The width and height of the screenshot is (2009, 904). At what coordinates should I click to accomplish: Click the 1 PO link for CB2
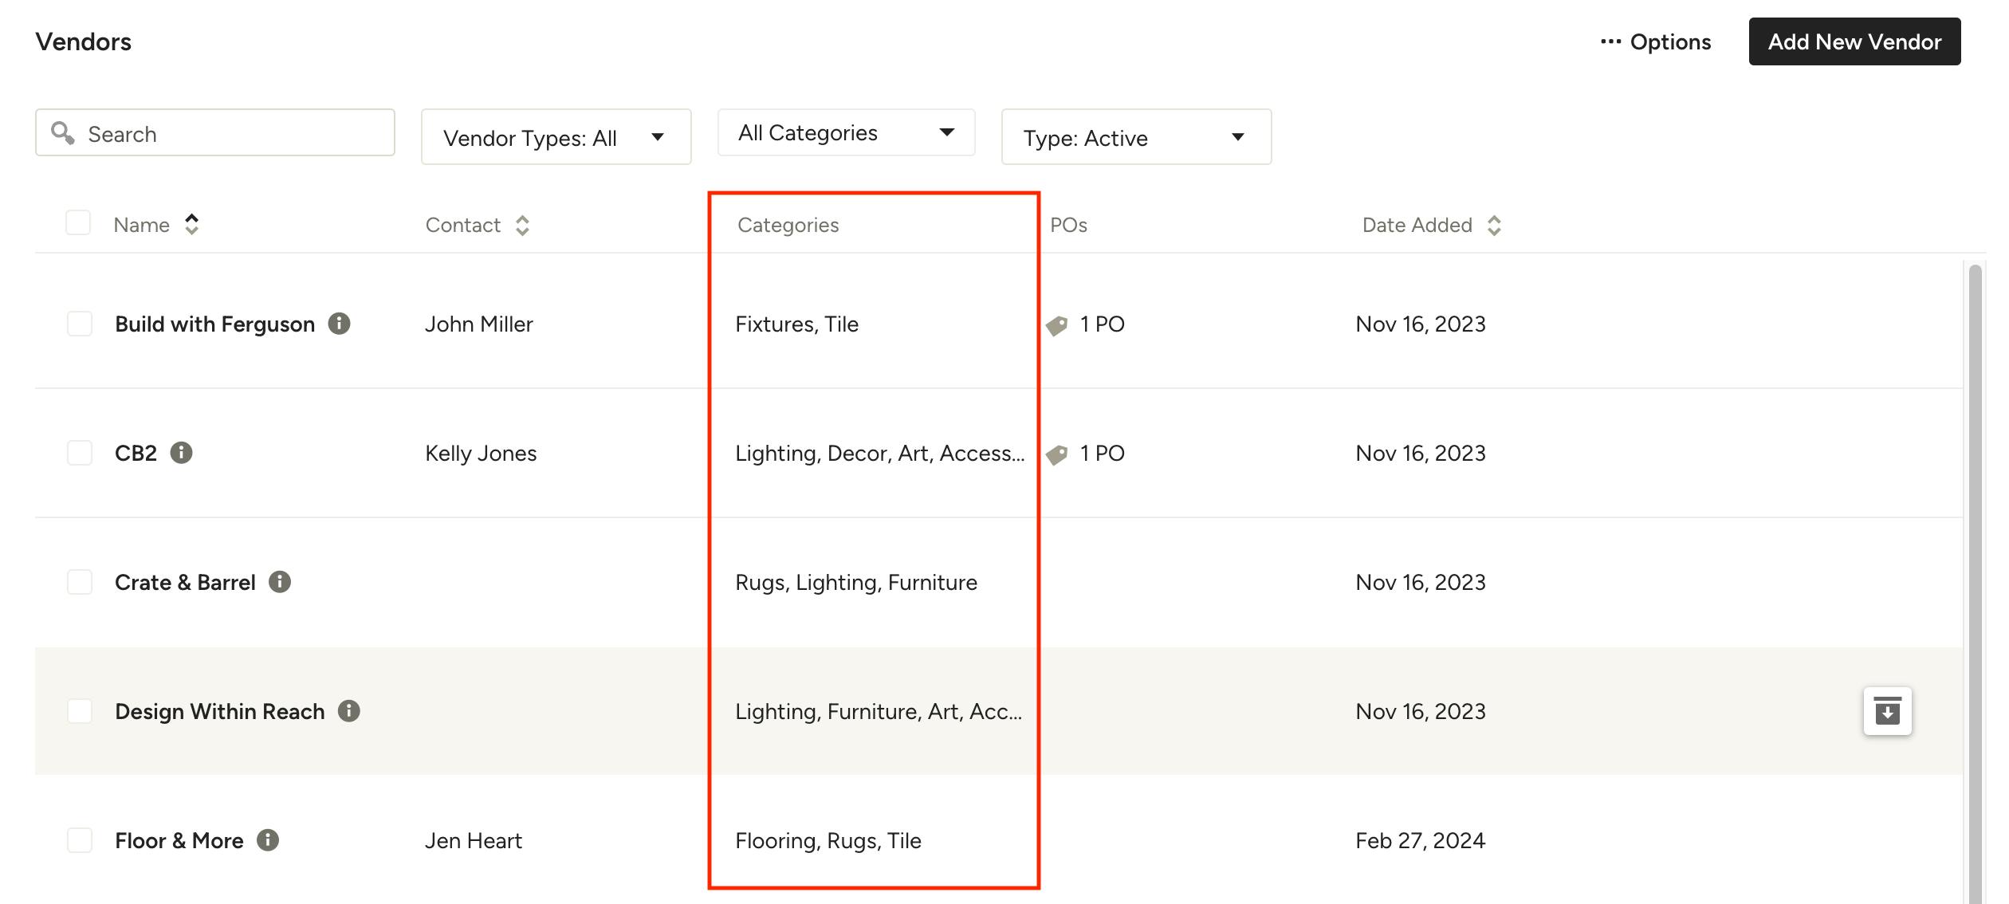tap(1103, 453)
